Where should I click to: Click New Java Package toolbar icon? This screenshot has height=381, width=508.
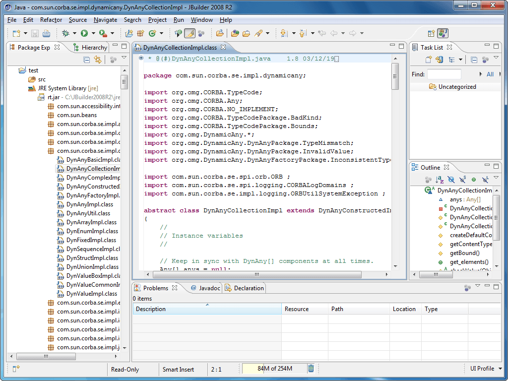pyautogui.click(x=140, y=33)
